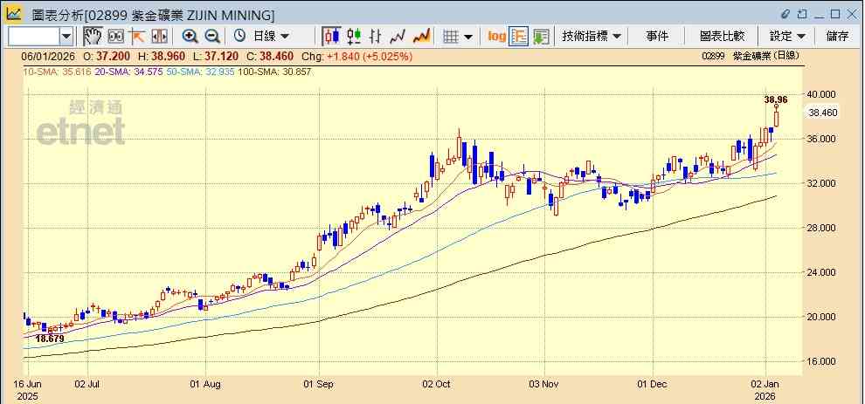Click the 儲存 save button
The height and width of the screenshot is (404, 865).
[x=837, y=37]
